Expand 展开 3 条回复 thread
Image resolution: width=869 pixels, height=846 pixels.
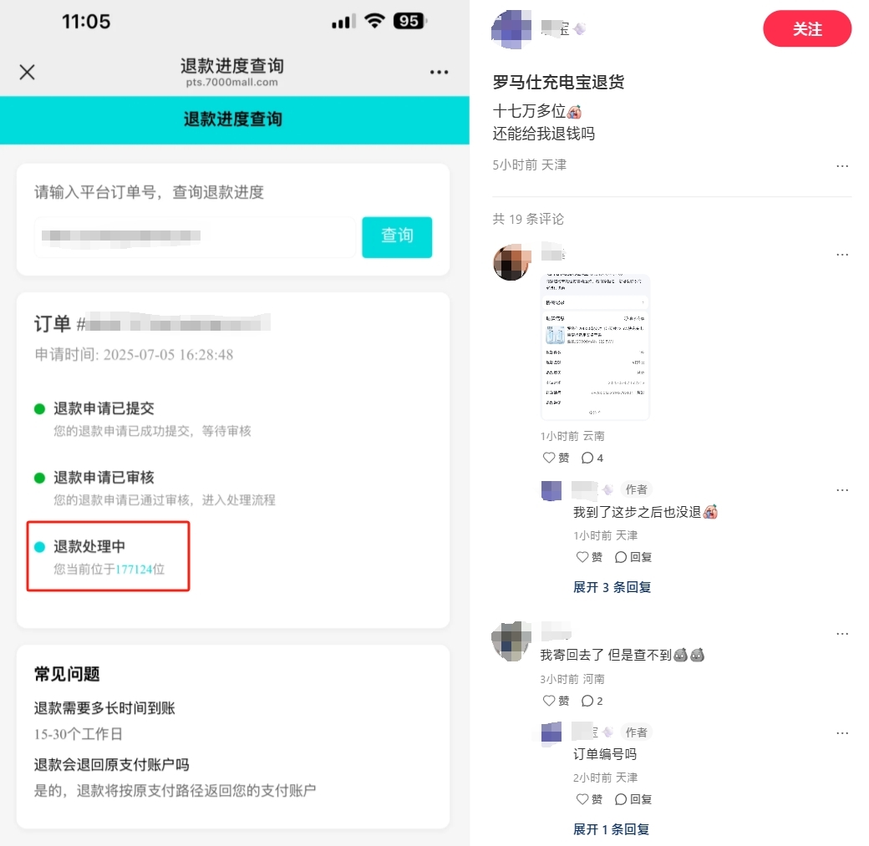(x=612, y=587)
